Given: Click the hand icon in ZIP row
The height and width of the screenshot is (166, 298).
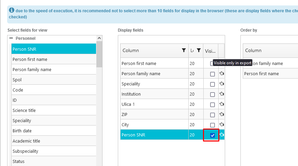Looking at the screenshot, I should coord(221,114).
